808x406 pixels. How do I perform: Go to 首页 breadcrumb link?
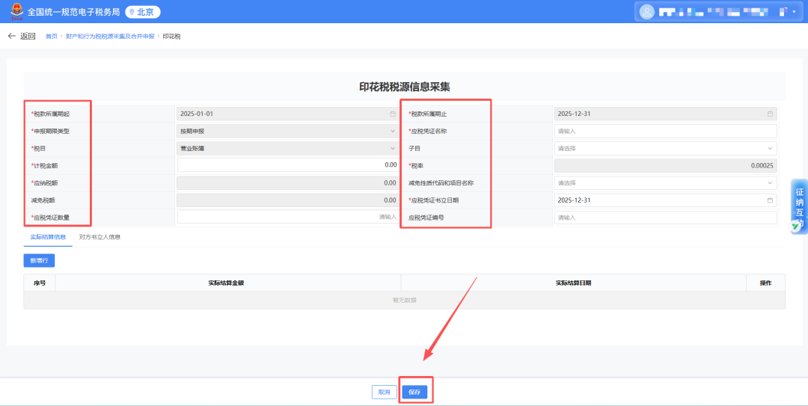coord(51,36)
